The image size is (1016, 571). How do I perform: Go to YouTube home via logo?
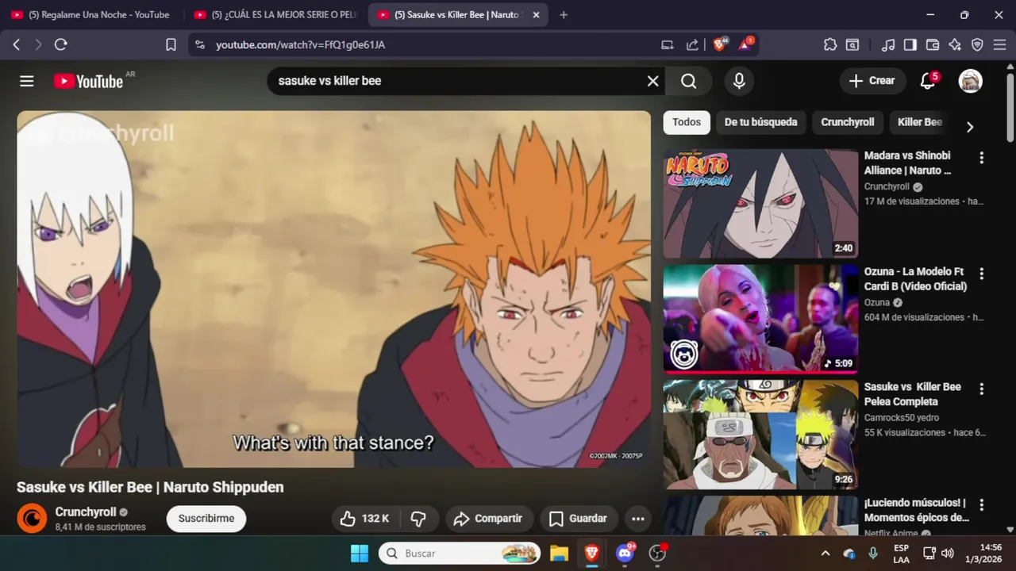tap(88, 81)
